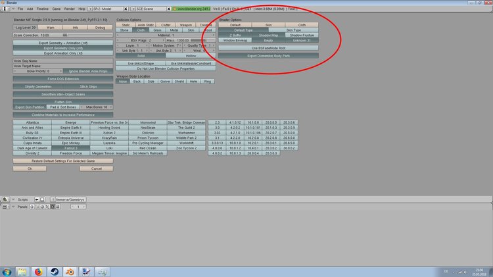Click the BSX Flags stepper field

(x=141, y=40)
